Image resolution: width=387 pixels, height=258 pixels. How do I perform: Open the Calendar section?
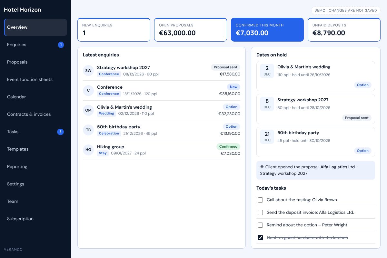[35, 97]
